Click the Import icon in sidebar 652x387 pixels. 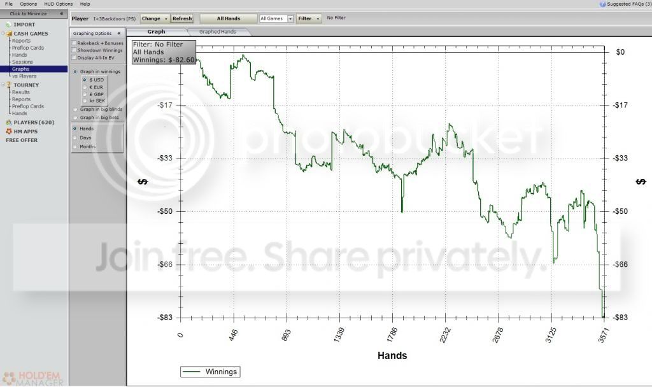tap(8, 25)
